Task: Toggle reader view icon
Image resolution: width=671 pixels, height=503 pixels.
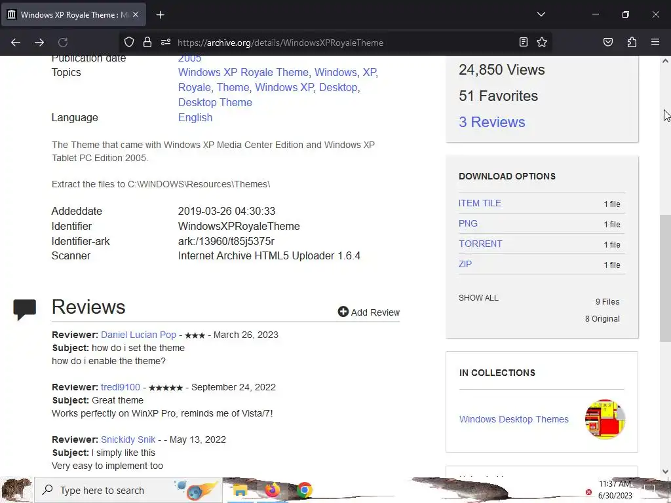Action: coord(524,42)
